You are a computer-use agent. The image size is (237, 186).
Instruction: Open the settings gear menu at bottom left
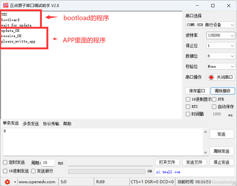pos(7,182)
